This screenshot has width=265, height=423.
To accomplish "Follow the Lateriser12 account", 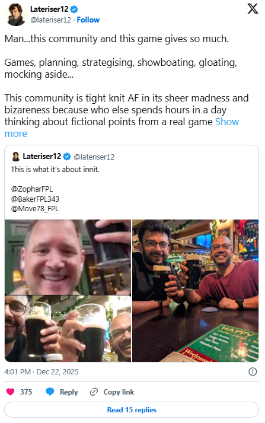I will (x=88, y=20).
